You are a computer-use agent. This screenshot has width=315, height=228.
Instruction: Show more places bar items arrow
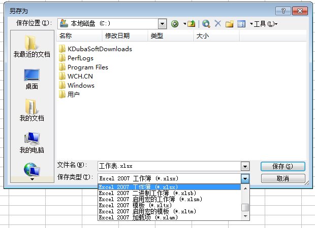coord(32,179)
